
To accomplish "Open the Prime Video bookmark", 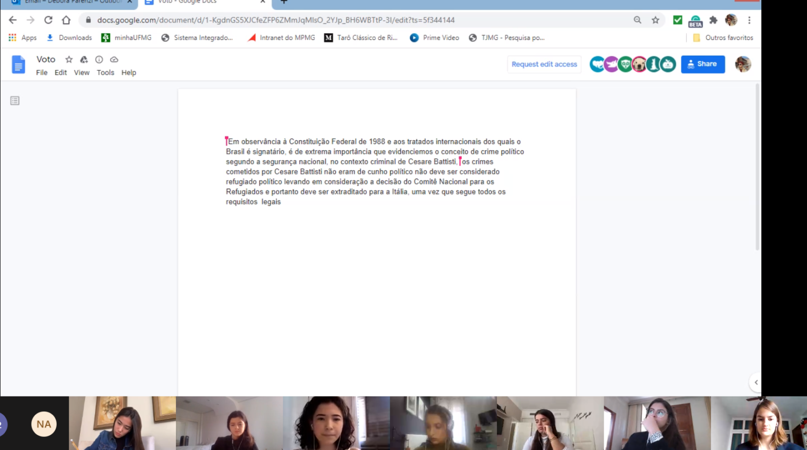I will [434, 38].
